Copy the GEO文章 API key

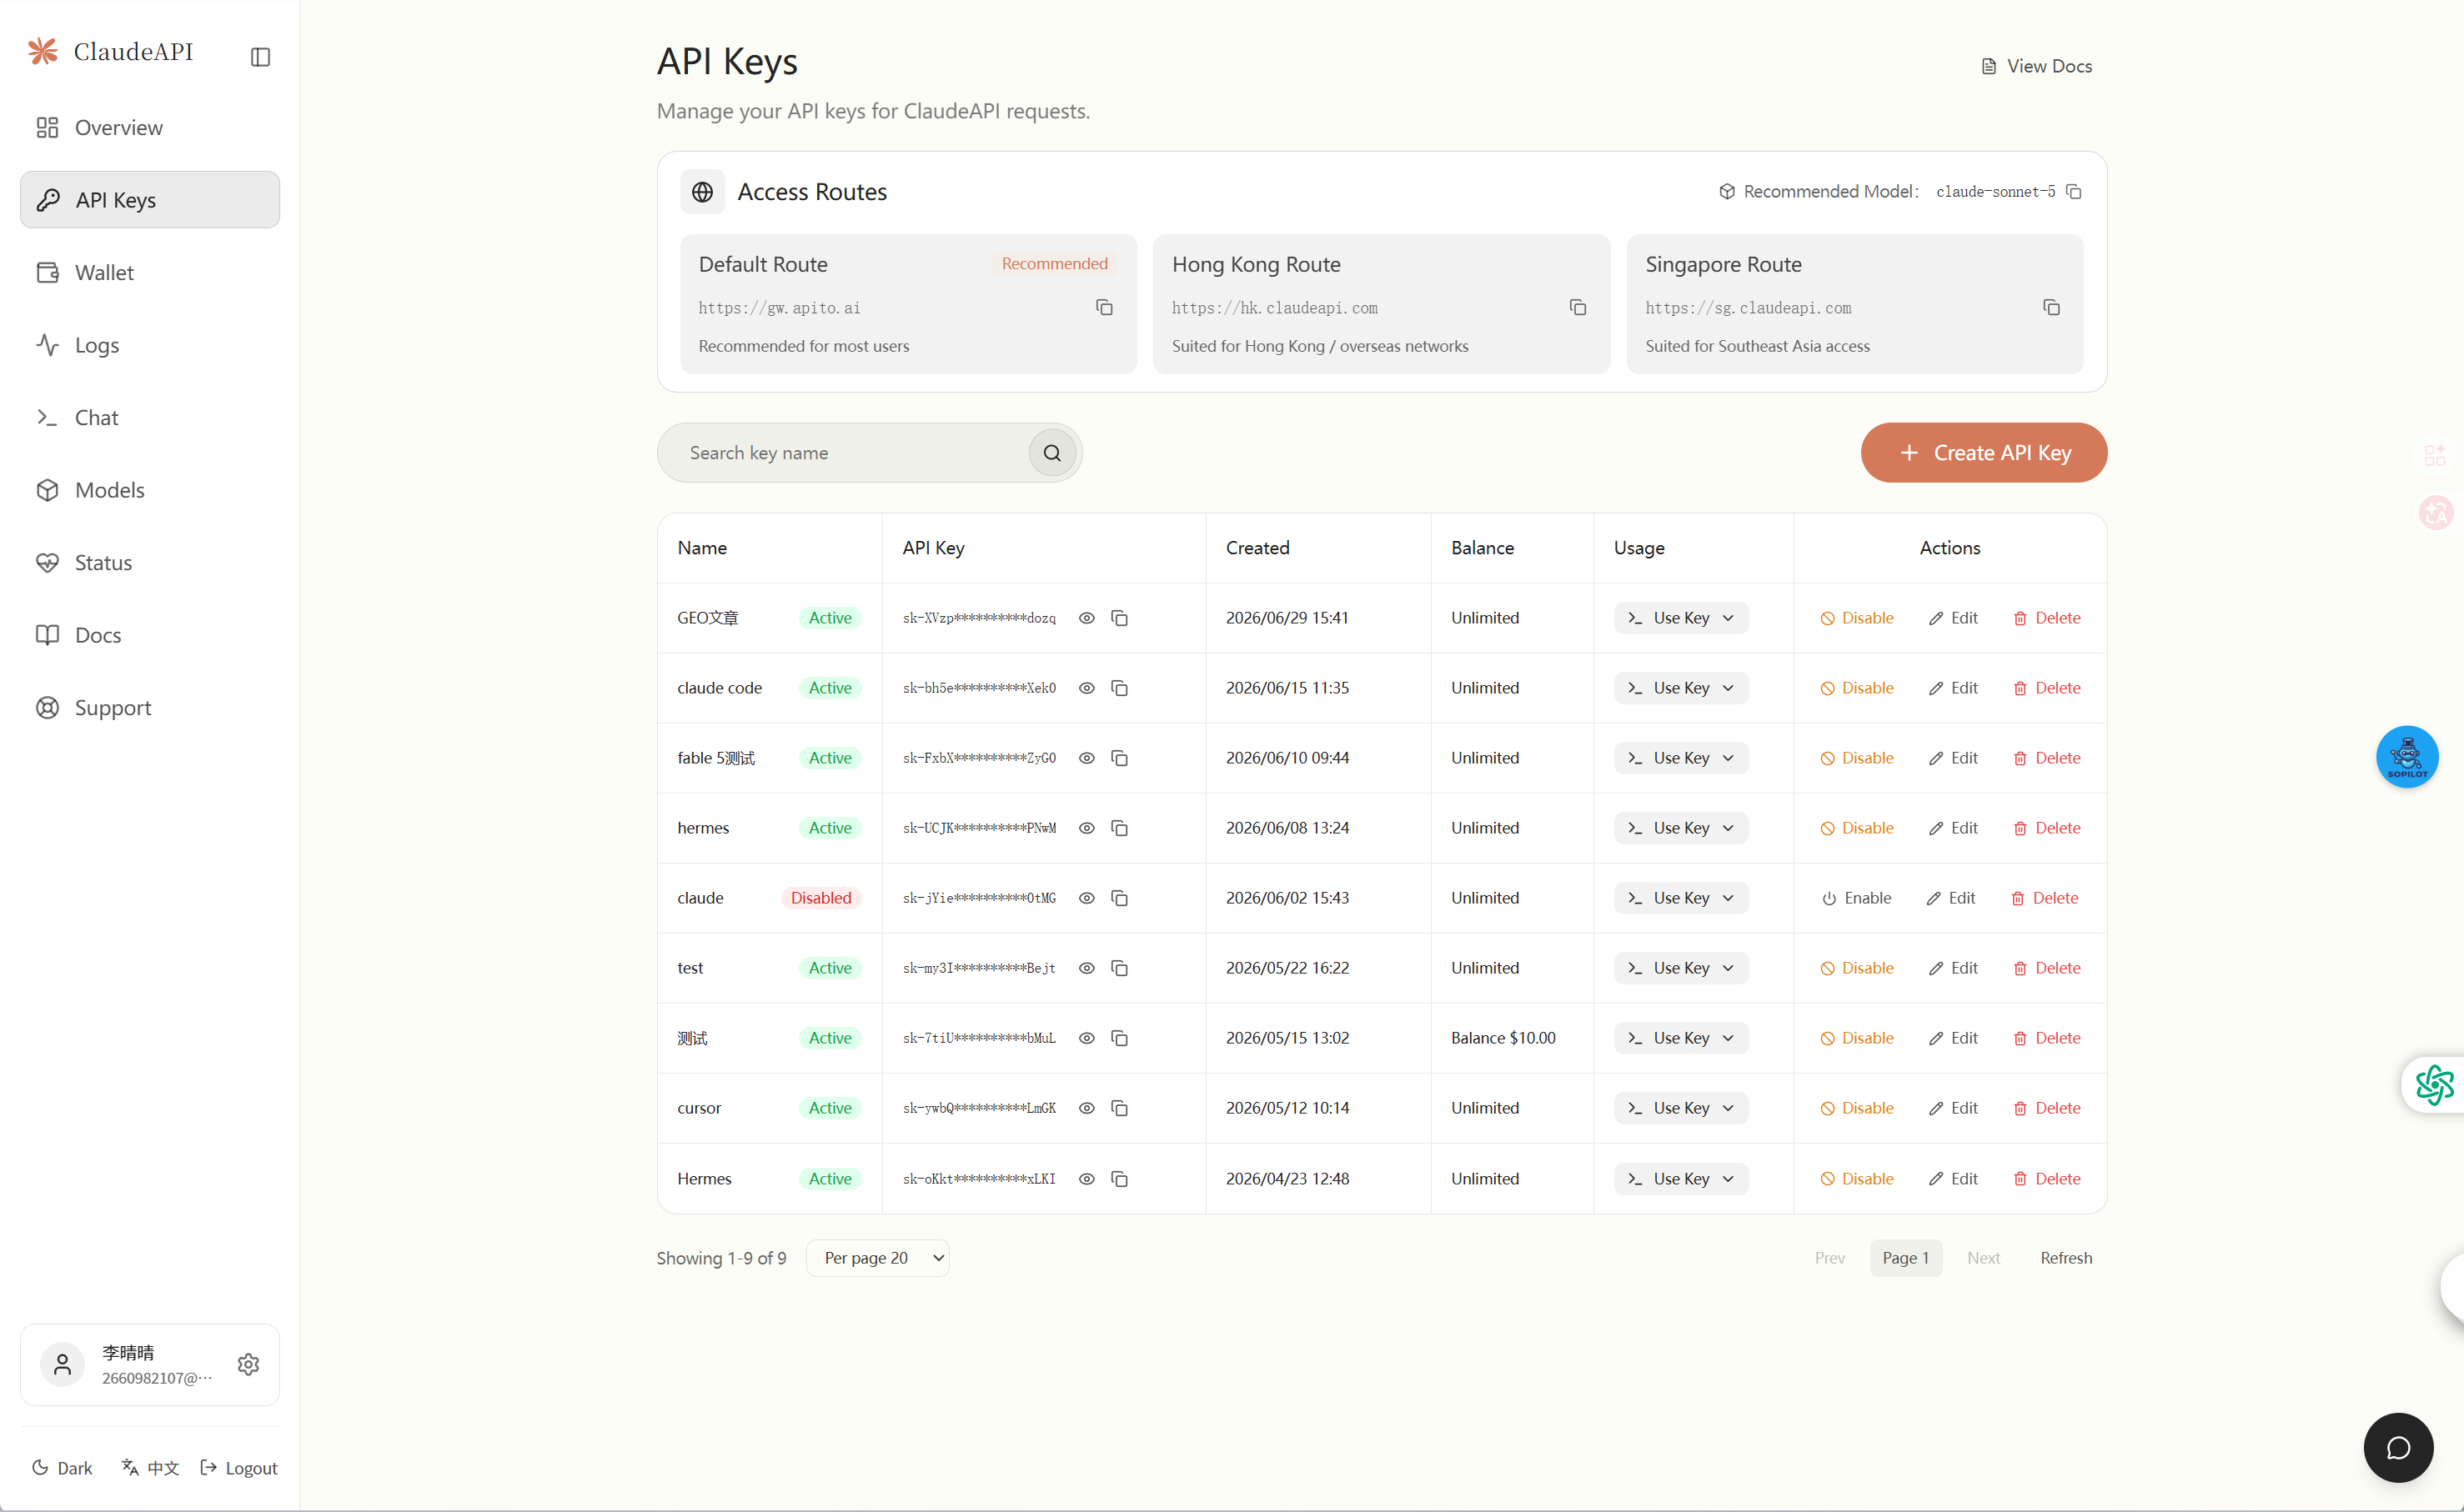coord(1120,618)
